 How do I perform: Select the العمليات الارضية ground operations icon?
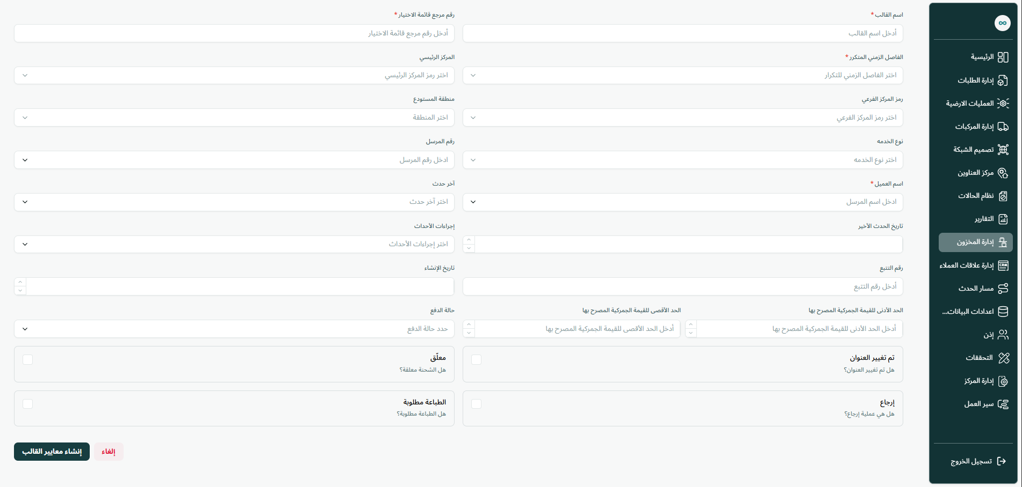click(x=1003, y=104)
